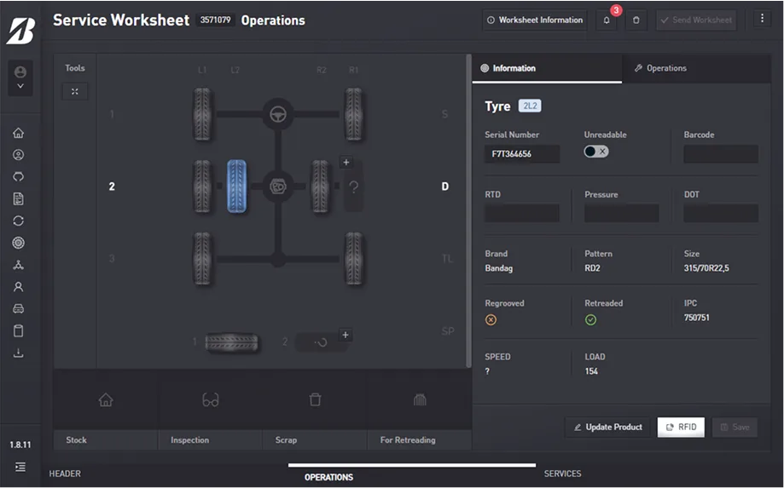The image size is (784, 488).
Task: Select the axle 1 right tyre
Action: tap(353, 114)
